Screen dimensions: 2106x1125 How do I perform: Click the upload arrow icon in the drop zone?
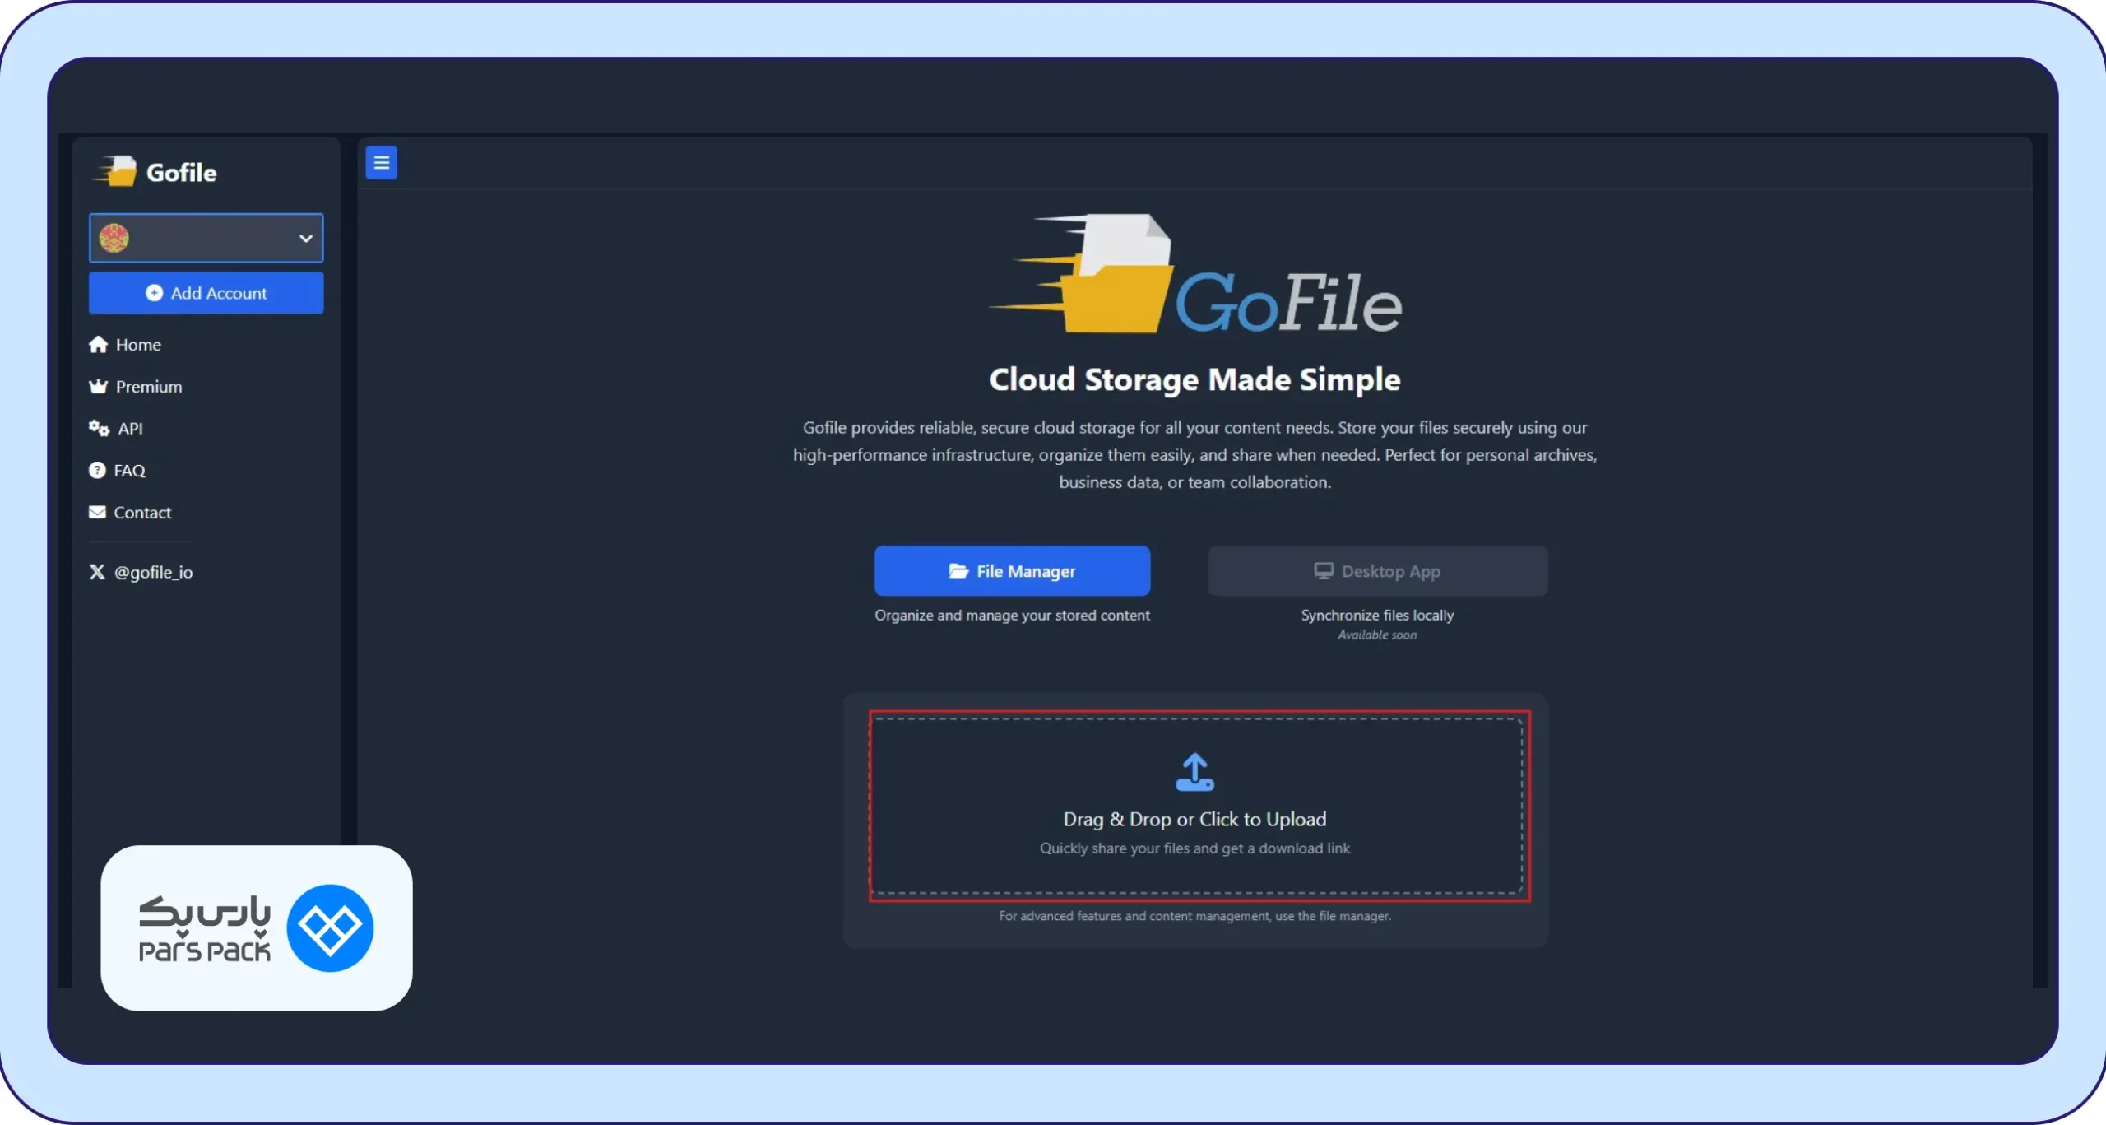tap(1194, 772)
